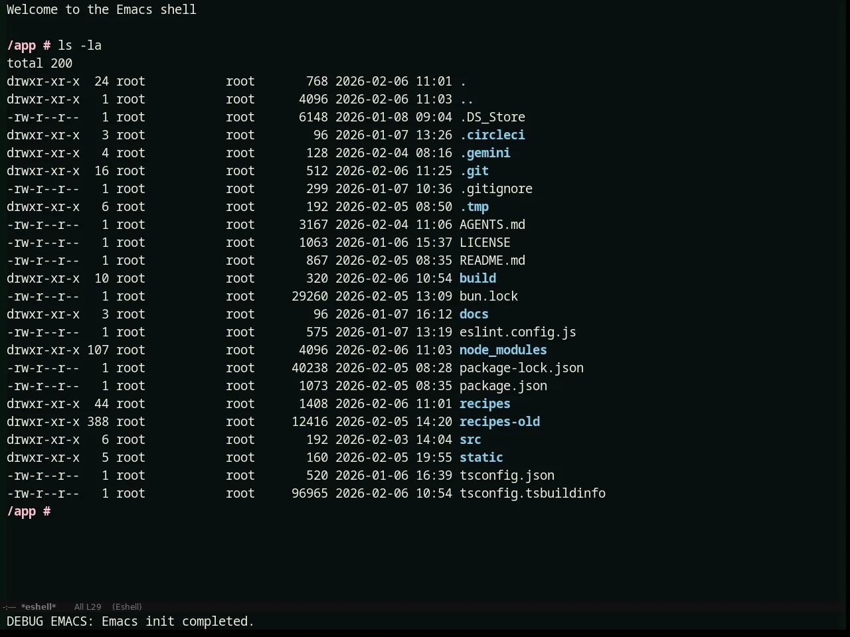
Task: Click the .tmp directory name
Action: (474, 206)
